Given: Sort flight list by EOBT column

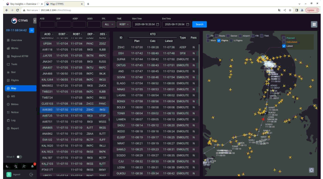Looking at the screenshot, I should tap(63, 34).
